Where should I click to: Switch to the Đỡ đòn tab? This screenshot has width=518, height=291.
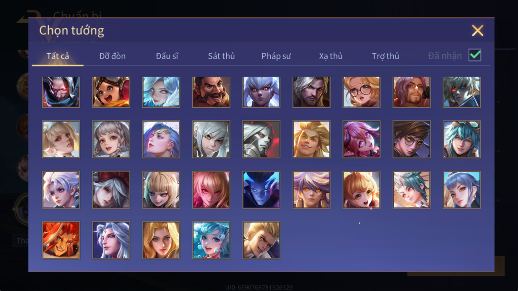click(x=112, y=56)
